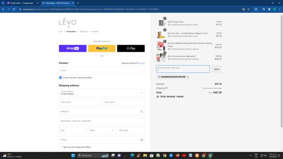The width and height of the screenshot is (283, 159).
Task: Open the green profile avatar in toolbar
Action: pos(274,9)
